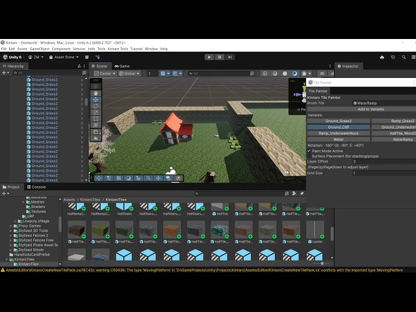Select the Rotate tool
The image size is (416, 312).
(96, 106)
